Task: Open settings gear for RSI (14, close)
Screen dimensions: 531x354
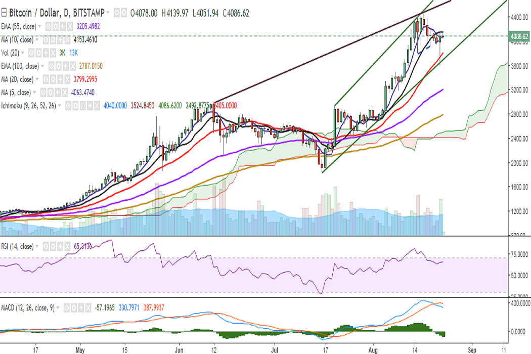Action: [x=53, y=246]
